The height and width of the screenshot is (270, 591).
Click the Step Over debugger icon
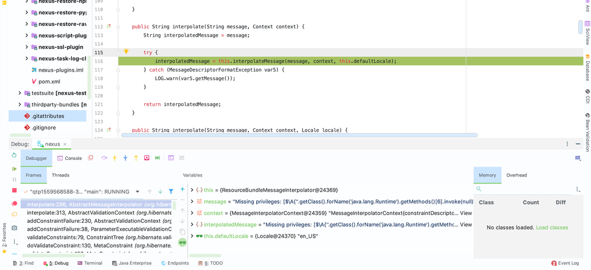pyautogui.click(x=104, y=158)
